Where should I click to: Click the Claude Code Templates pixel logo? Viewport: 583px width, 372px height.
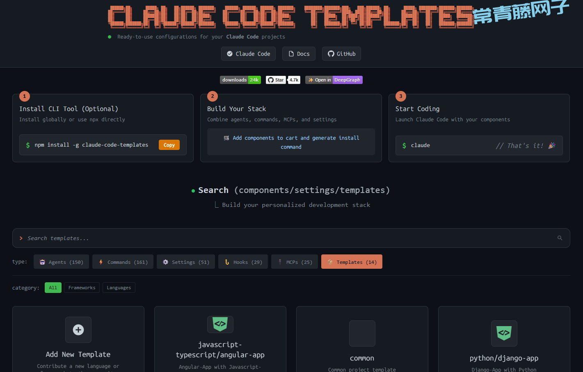coord(290,16)
